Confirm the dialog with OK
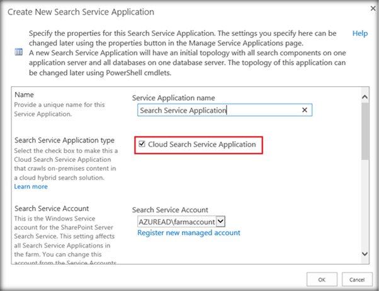This screenshot has height=291, width=379. pos(322,279)
